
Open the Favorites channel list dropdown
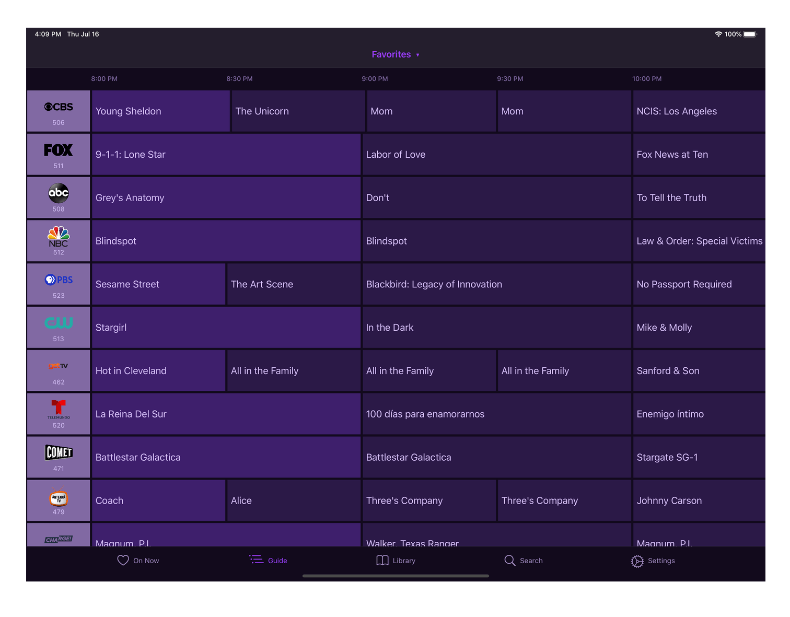pyautogui.click(x=396, y=54)
